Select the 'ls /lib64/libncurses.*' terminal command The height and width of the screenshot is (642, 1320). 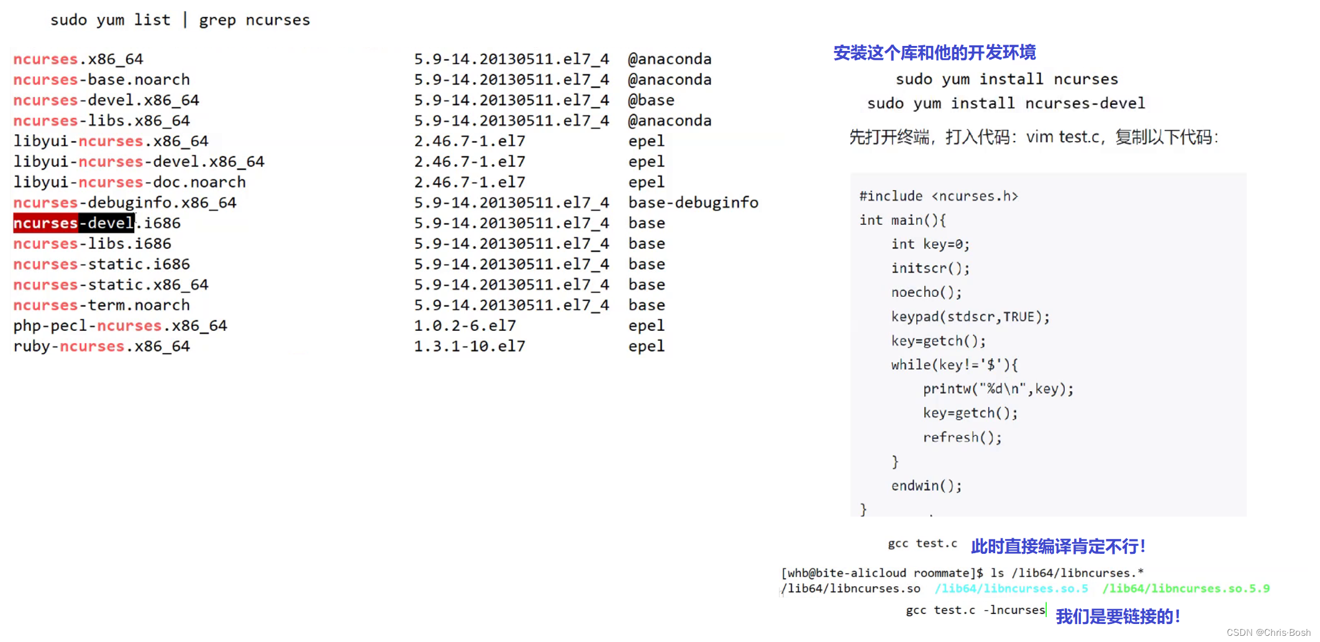1067,573
